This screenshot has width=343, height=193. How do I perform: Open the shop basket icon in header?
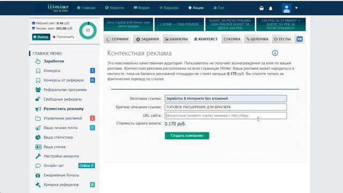pyautogui.click(x=262, y=9)
